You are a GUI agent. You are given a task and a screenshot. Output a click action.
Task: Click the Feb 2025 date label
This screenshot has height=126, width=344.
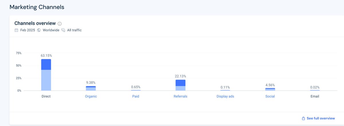(28, 30)
